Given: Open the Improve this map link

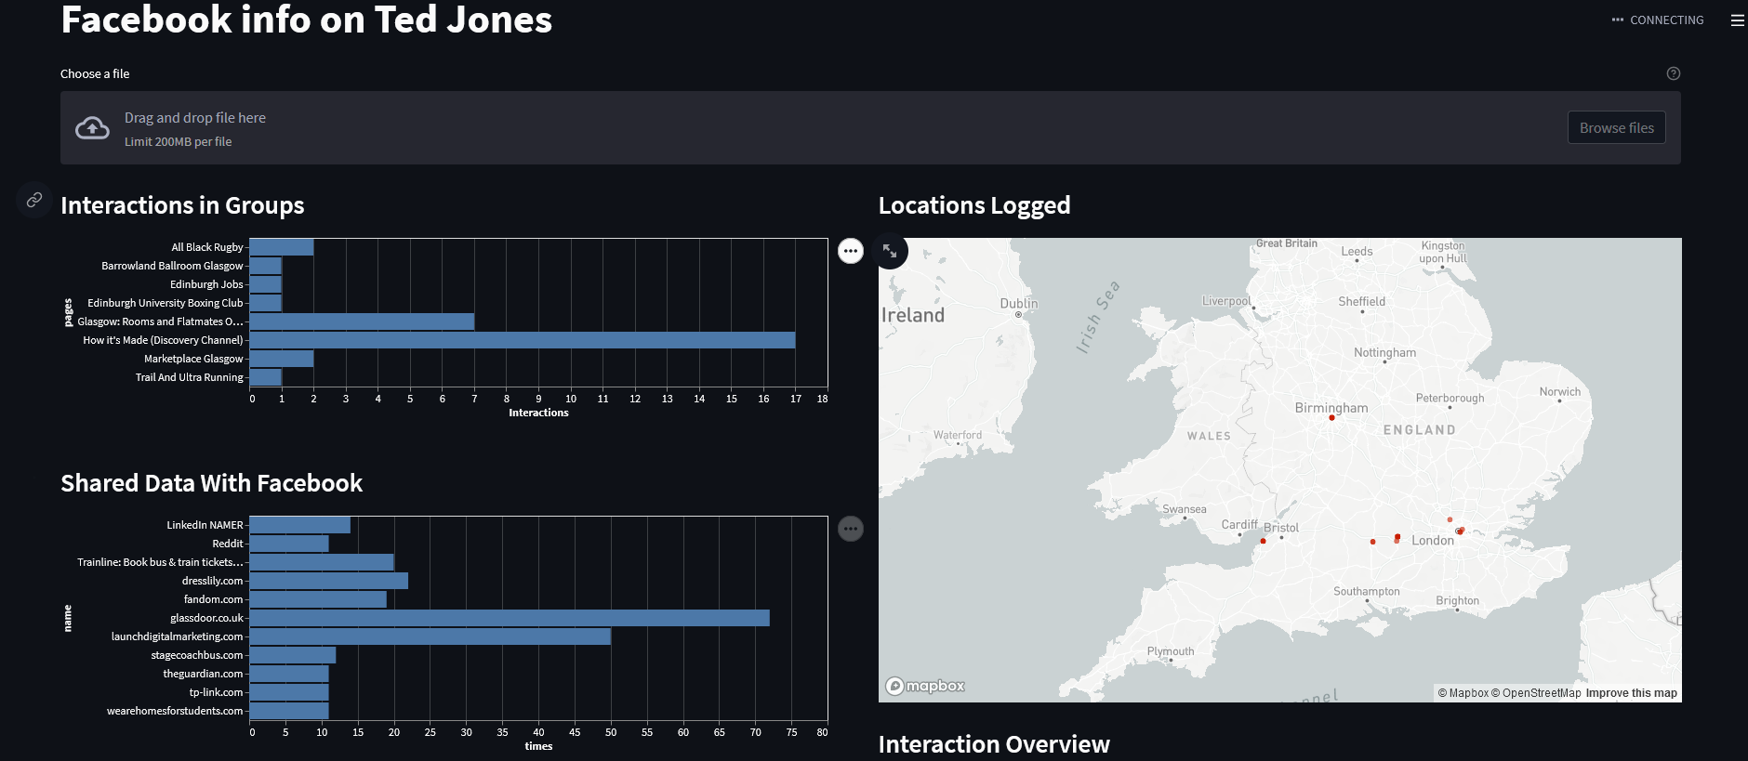Looking at the screenshot, I should [x=1631, y=693].
